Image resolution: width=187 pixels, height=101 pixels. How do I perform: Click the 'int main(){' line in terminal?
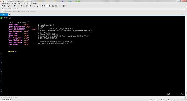pyautogui.click(x=6, y=18)
